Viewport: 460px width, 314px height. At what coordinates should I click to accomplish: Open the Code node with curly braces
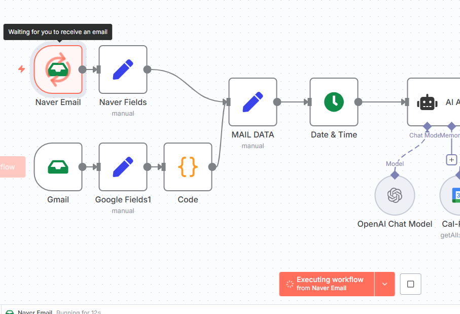coord(188,167)
